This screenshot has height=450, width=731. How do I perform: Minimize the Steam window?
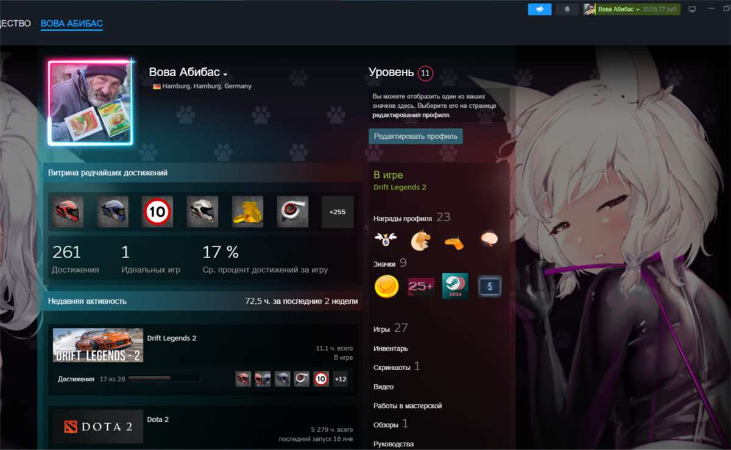click(x=712, y=9)
